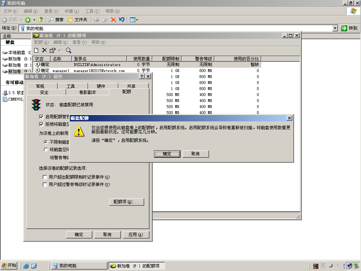The width and height of the screenshot is (361, 271).
Task: Open 文件 menu in My Computer window
Action: (x=11, y=11)
